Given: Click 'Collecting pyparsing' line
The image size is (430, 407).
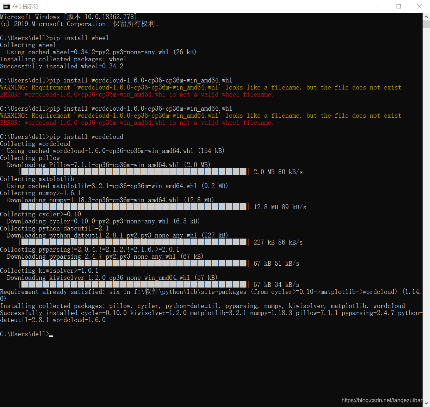Looking at the screenshot, I should pos(90,249).
